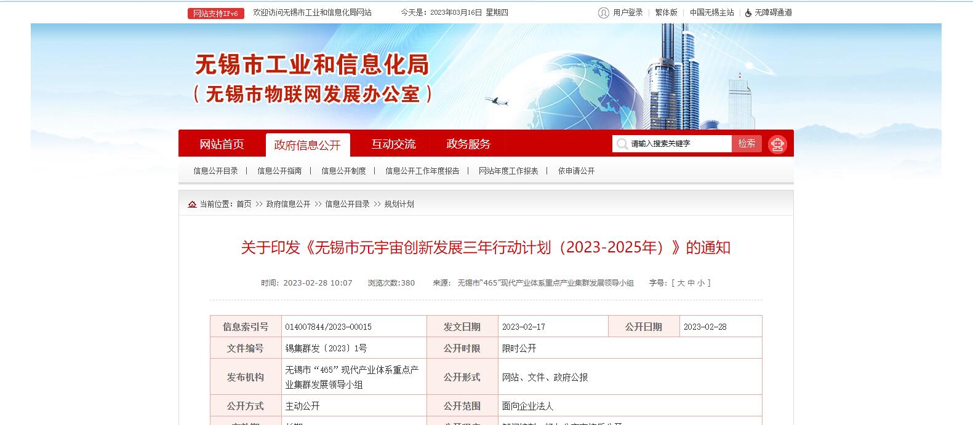Open 中国无锡主站 link
This screenshot has width=973, height=425.
(x=711, y=13)
